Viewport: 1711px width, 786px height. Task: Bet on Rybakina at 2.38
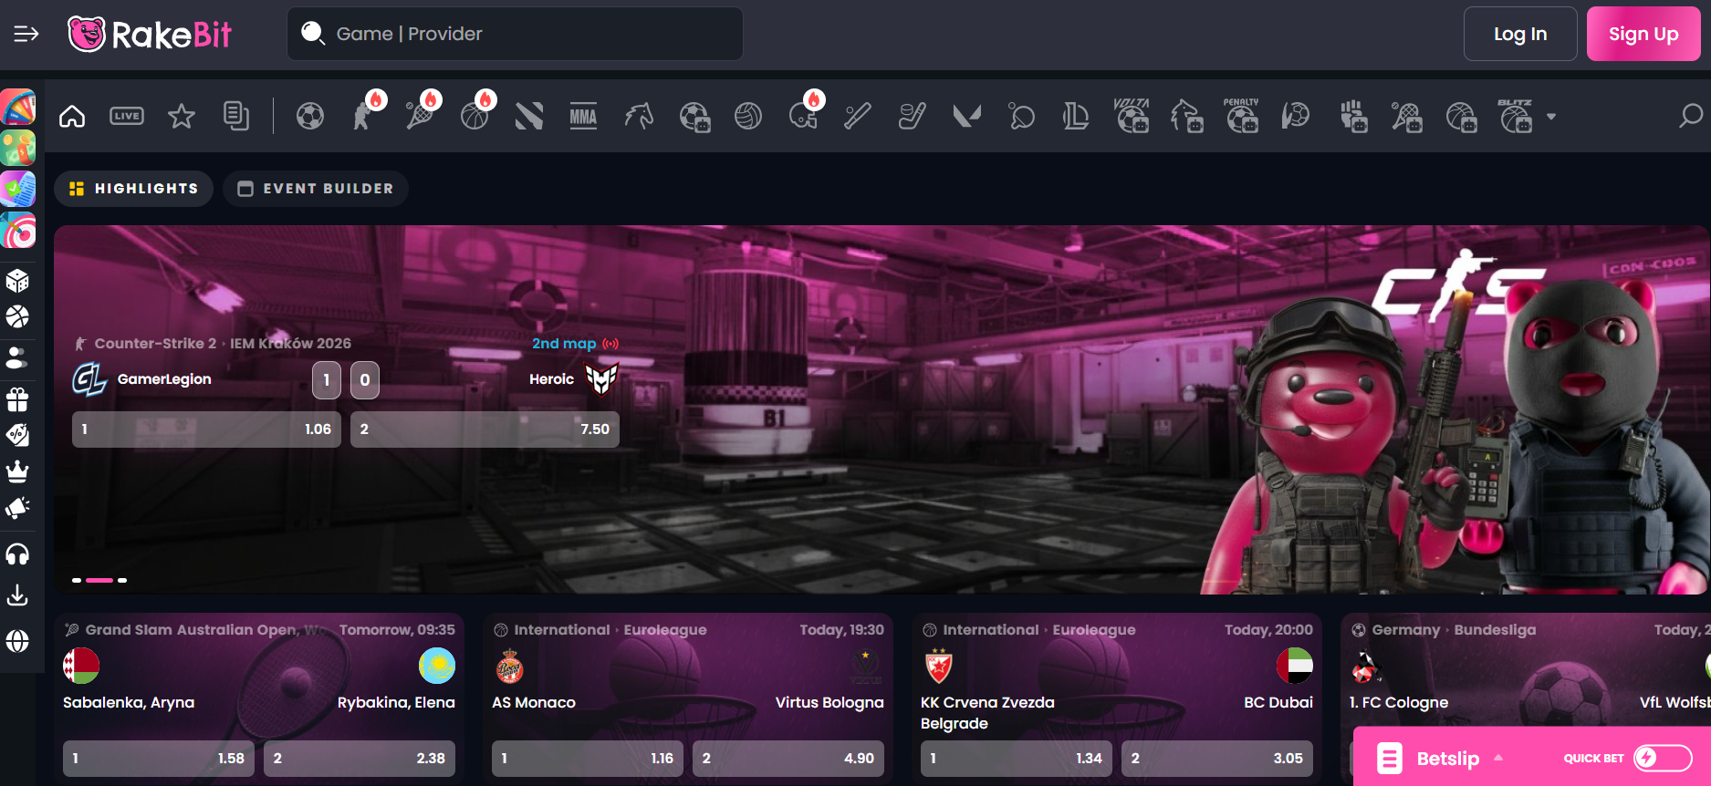click(x=360, y=759)
